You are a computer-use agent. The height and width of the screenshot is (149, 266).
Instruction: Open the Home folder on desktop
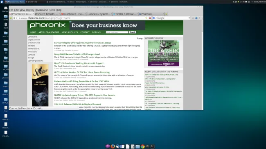tap(6, 18)
